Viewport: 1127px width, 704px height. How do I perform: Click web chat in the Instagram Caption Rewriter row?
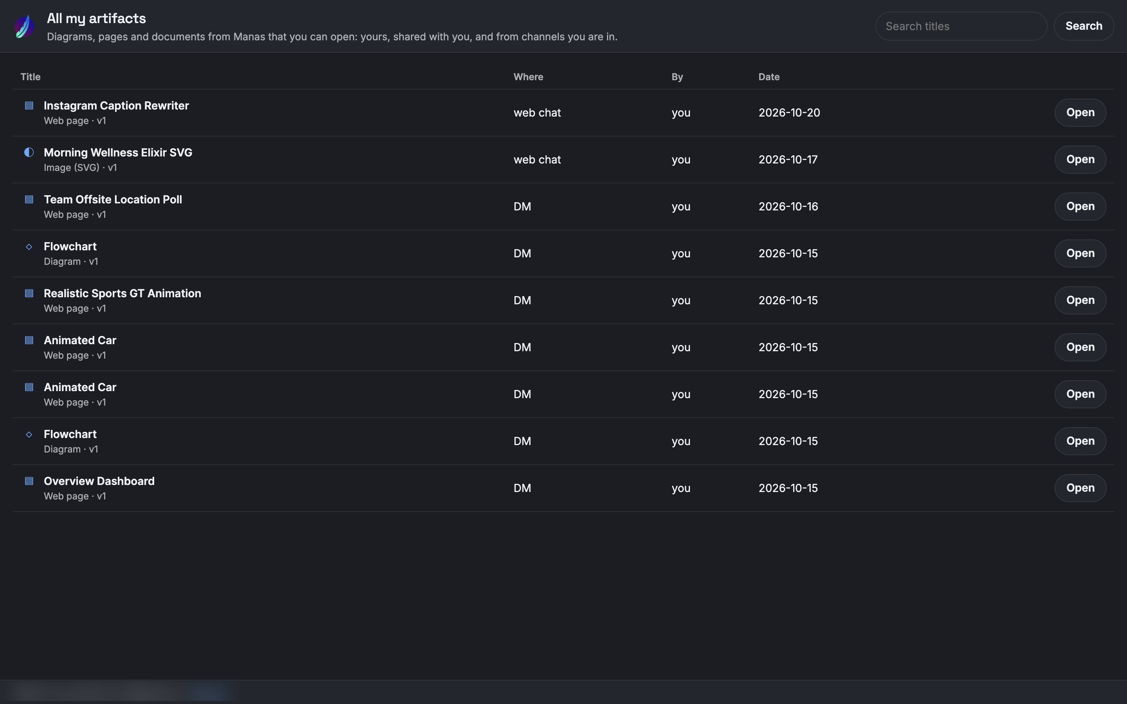tap(537, 113)
